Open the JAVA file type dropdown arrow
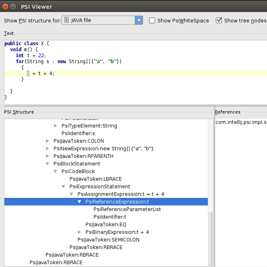Viewport: 267px width, 267px height. point(139,20)
